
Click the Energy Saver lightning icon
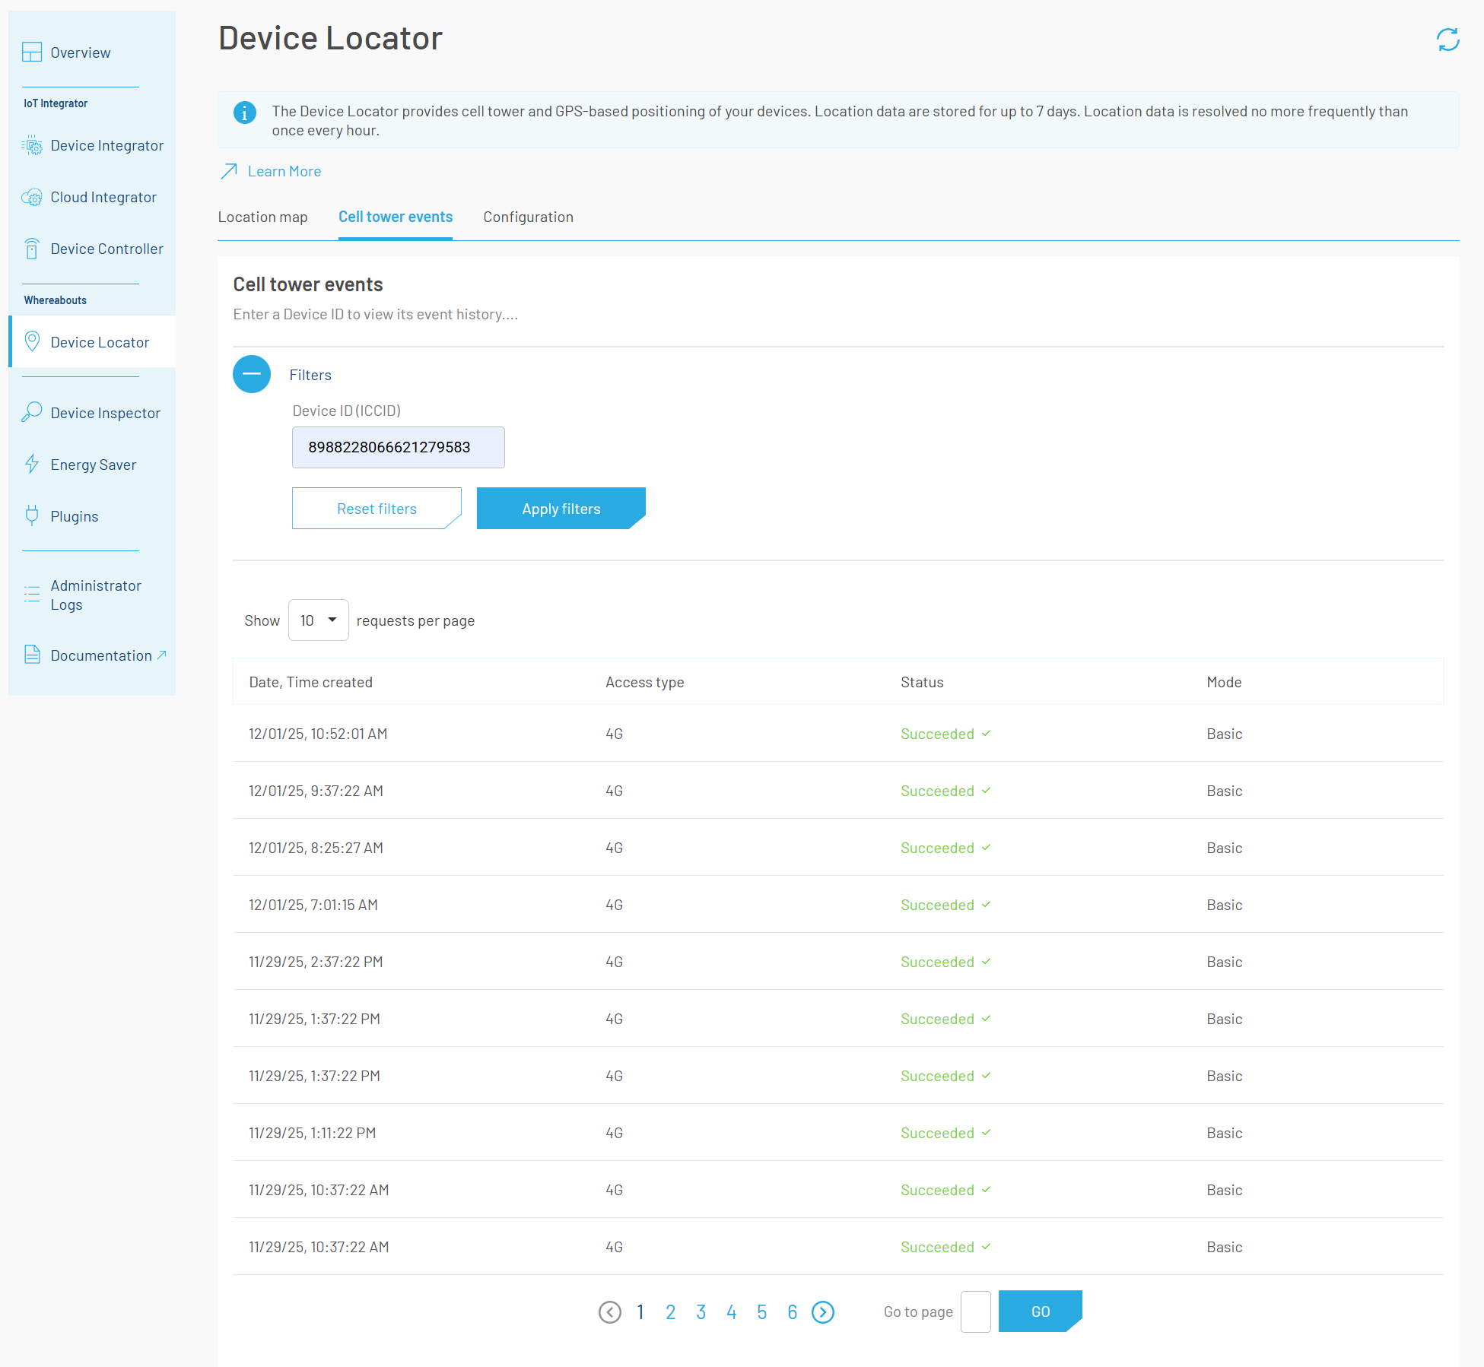32,464
